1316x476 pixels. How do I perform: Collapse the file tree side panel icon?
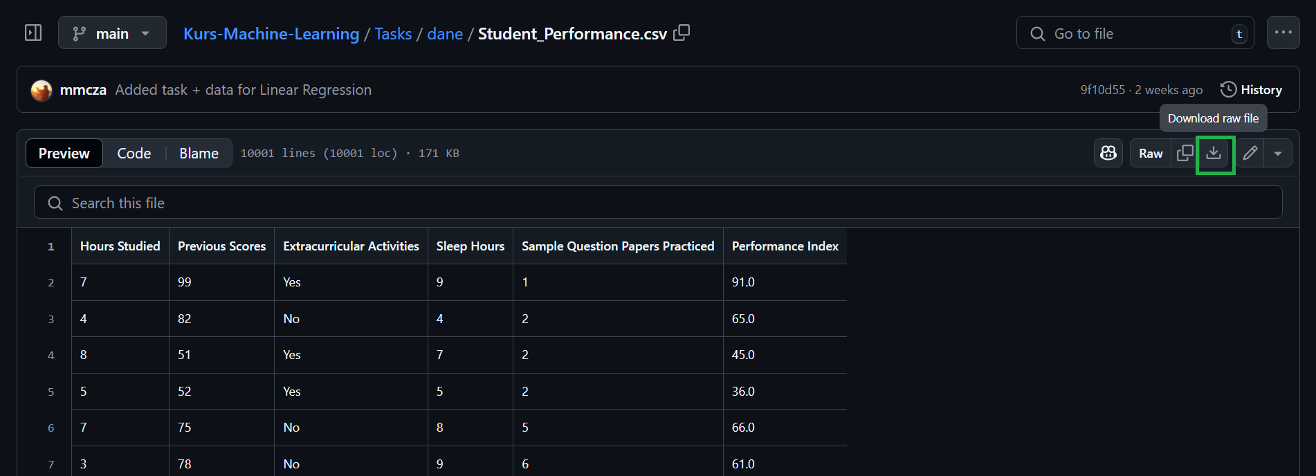tap(33, 33)
